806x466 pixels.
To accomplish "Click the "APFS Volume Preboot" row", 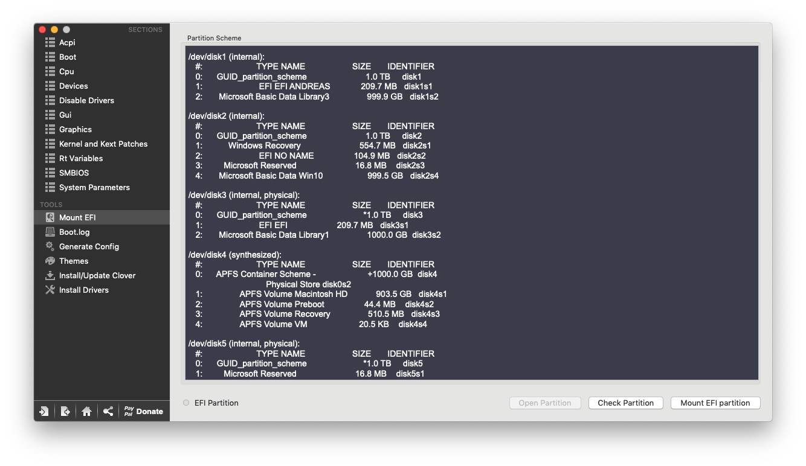I will (314, 304).
